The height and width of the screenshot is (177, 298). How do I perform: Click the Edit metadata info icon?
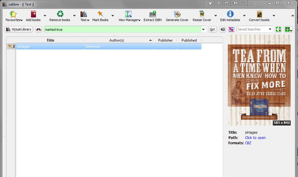pos(230,14)
